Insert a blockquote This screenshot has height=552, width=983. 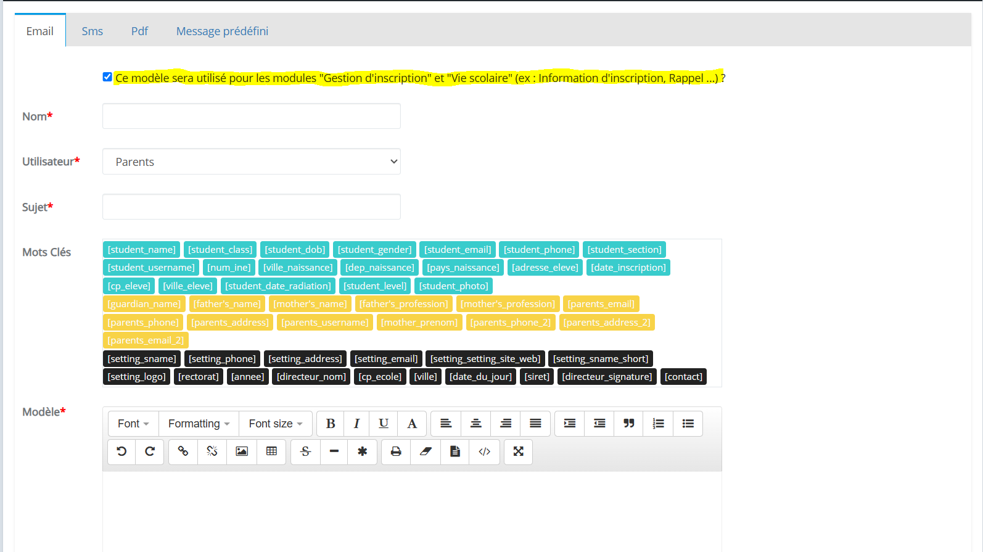(629, 424)
